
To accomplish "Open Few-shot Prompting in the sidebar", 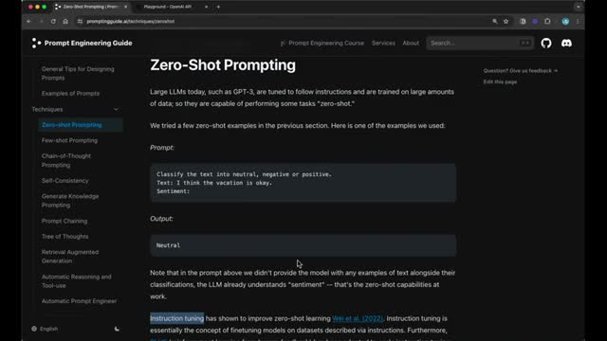I will 69,140.
